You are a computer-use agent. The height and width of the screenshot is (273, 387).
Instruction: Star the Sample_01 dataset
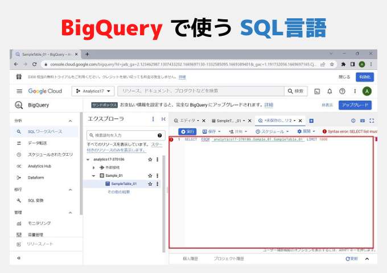coord(150,176)
